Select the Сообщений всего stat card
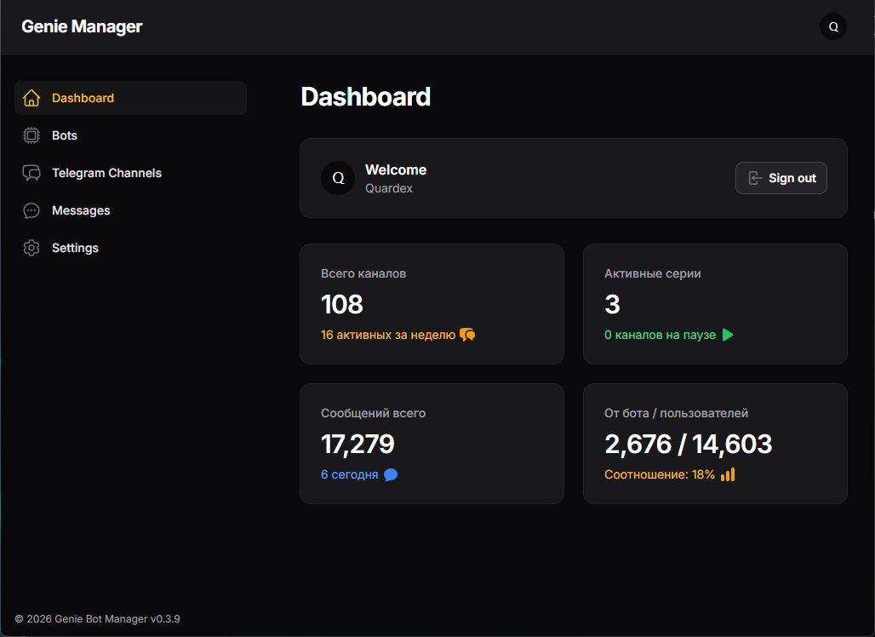 432,443
